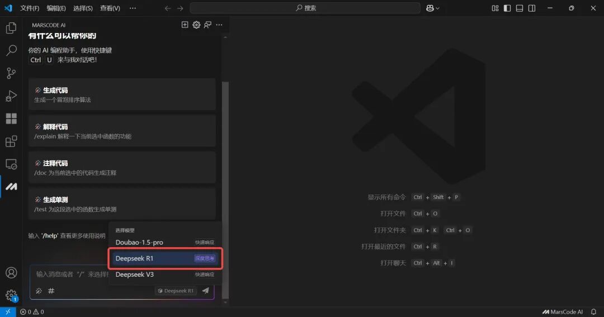Expand the overflow menu in the menu bar
The width and height of the screenshot is (604, 317).
click(x=133, y=8)
